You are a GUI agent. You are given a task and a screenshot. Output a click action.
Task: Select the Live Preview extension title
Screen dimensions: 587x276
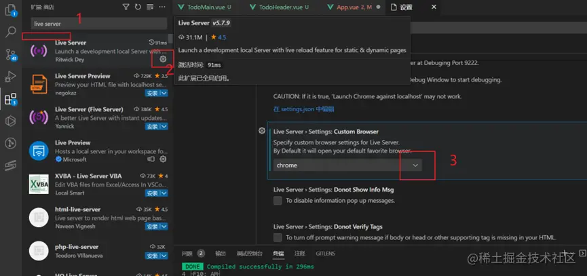coord(73,142)
